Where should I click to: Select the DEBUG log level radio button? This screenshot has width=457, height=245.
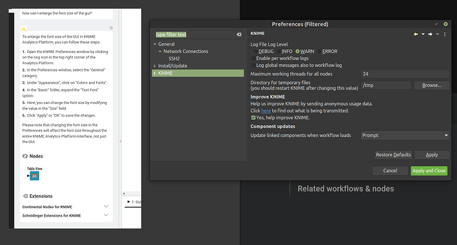pos(256,52)
